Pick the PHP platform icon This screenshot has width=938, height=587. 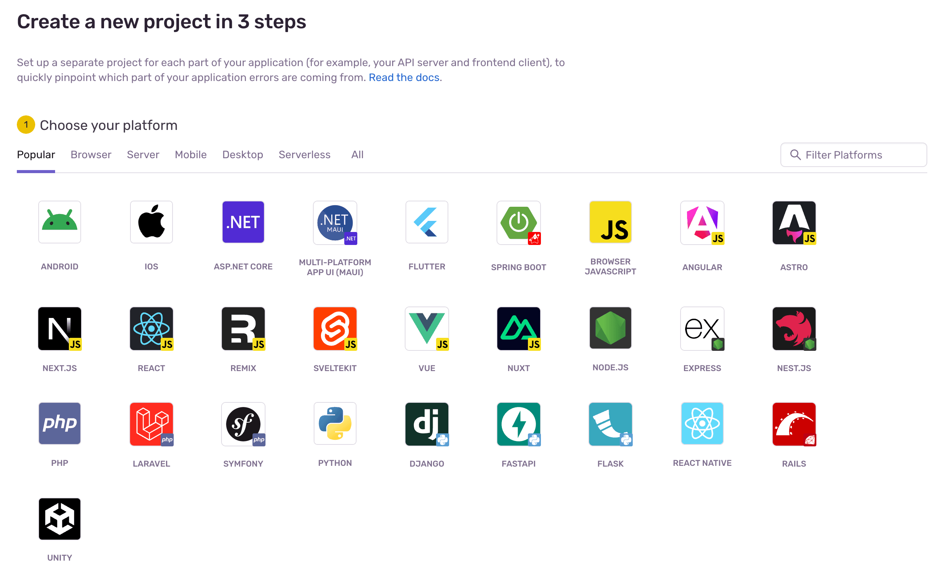point(59,423)
